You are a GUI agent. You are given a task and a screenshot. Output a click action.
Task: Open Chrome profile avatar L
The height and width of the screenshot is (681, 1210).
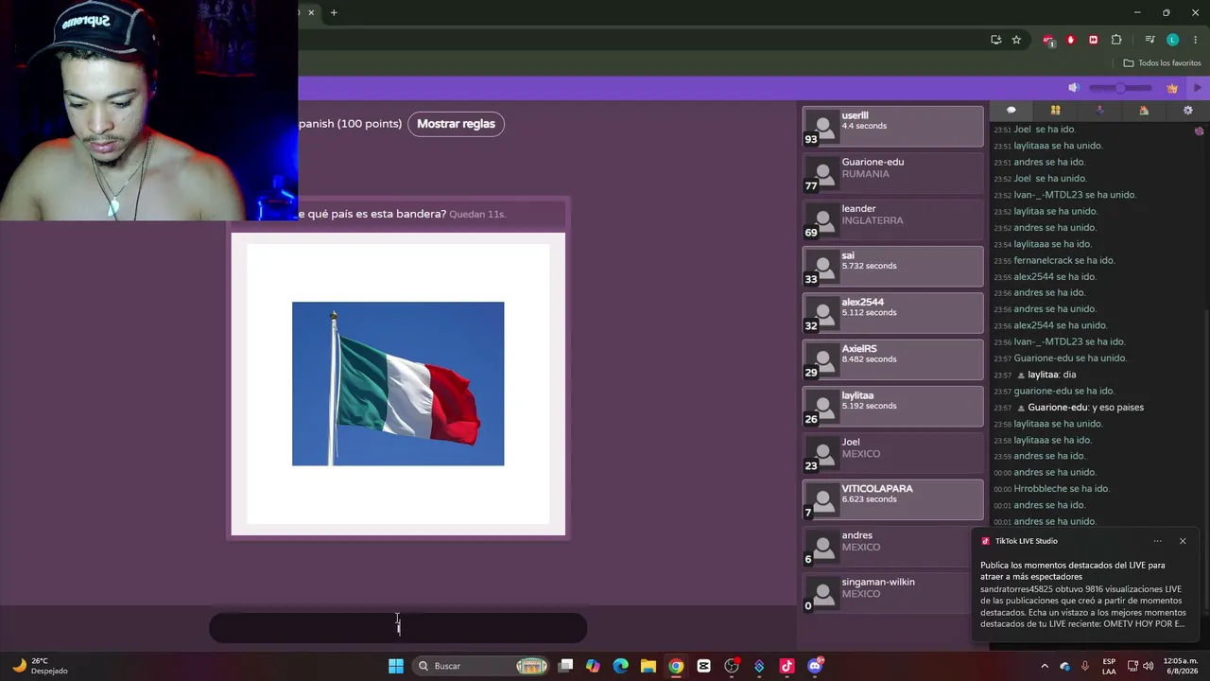(x=1172, y=40)
